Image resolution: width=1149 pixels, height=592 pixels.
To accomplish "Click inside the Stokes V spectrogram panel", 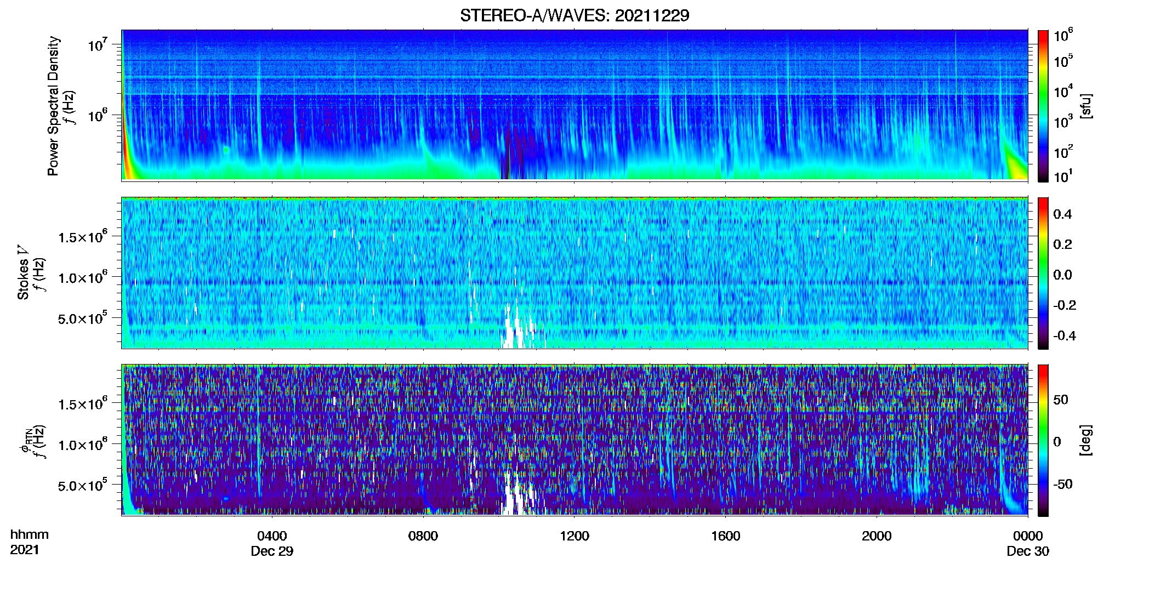I will [574, 273].
